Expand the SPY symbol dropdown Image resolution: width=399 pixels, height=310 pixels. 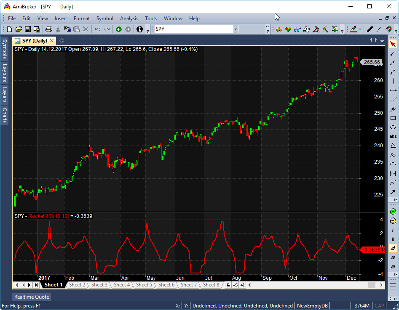(x=236, y=29)
